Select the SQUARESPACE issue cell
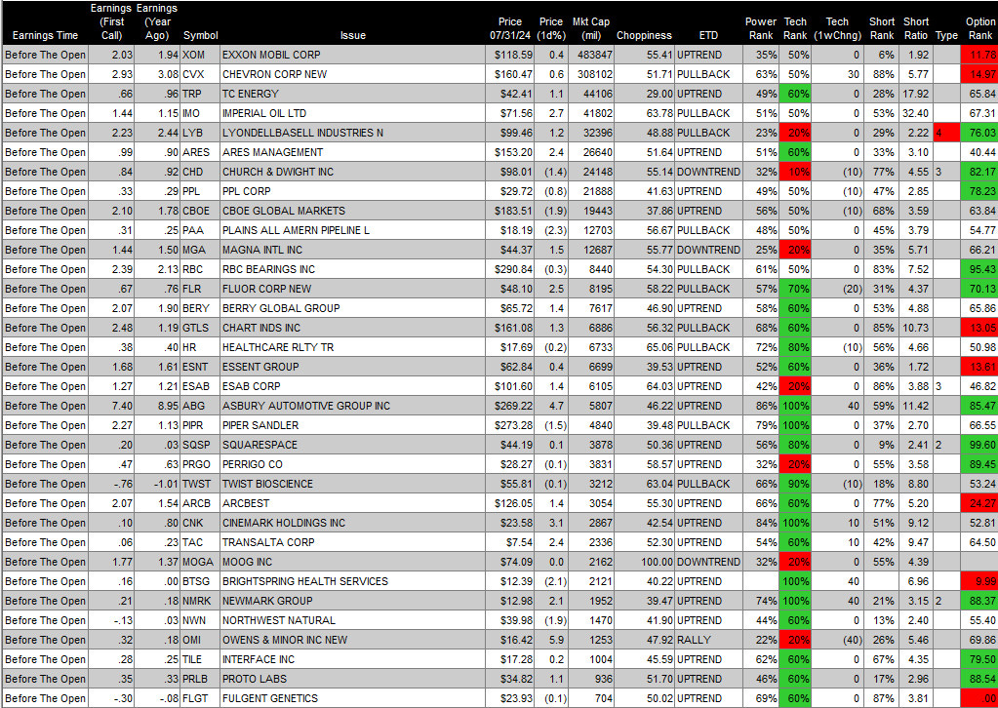The image size is (998, 708). tap(352, 446)
